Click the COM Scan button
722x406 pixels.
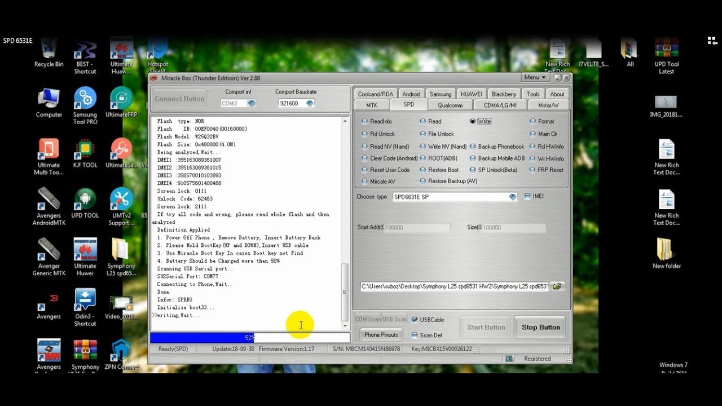[367, 319]
